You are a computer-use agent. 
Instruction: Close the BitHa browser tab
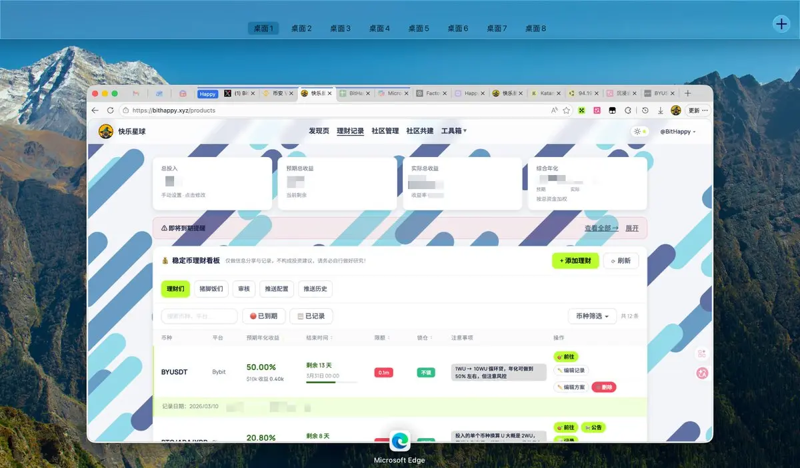click(367, 94)
